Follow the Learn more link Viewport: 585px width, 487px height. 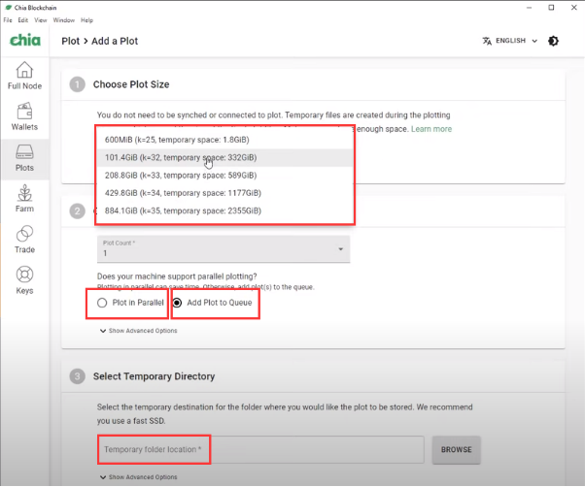point(431,129)
